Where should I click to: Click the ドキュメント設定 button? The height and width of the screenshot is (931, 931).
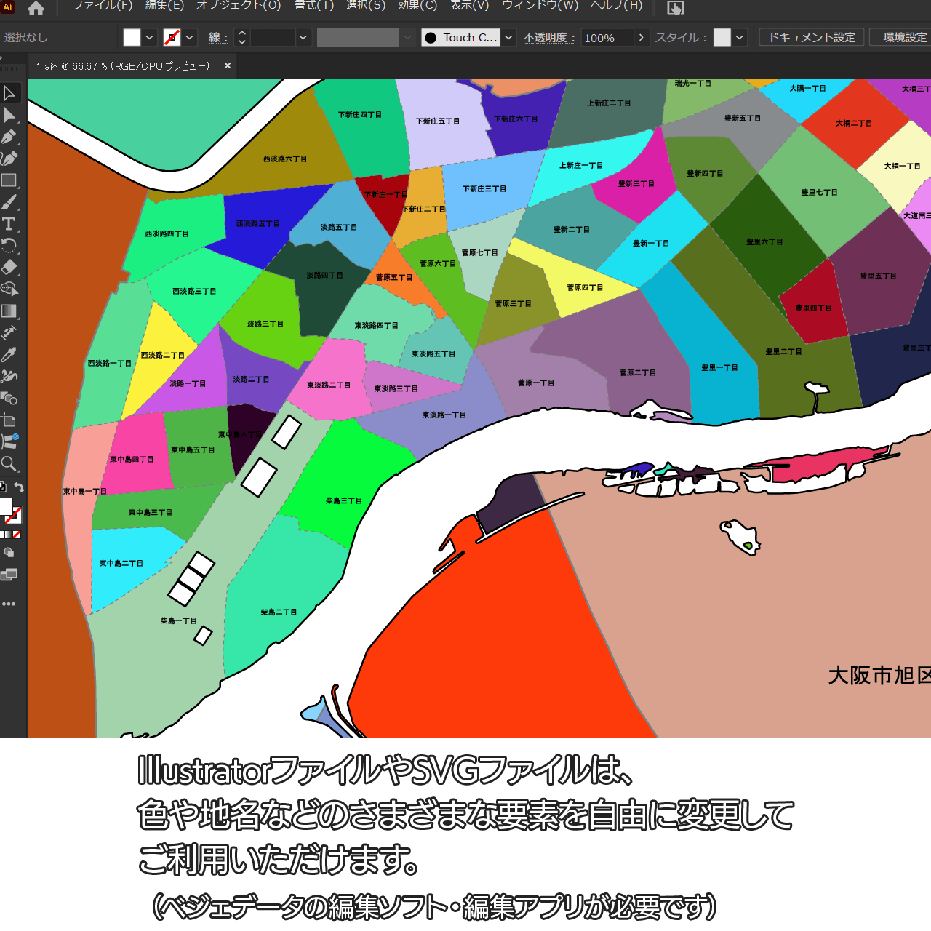tap(811, 37)
